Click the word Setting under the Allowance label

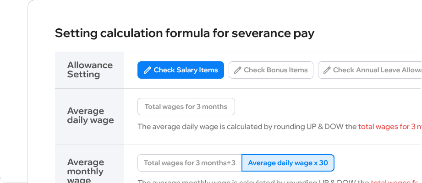(83, 74)
